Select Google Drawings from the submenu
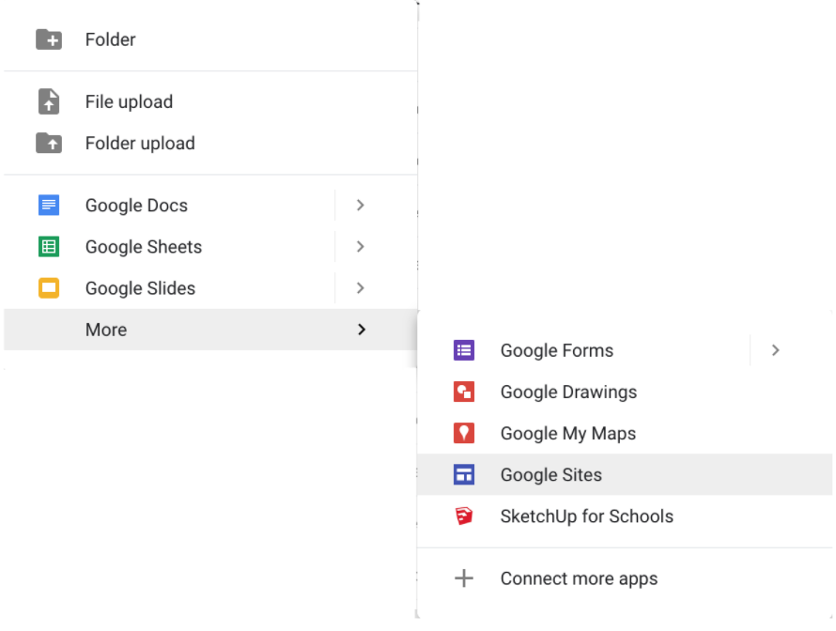This screenshot has height=631, width=836. pyautogui.click(x=625, y=392)
